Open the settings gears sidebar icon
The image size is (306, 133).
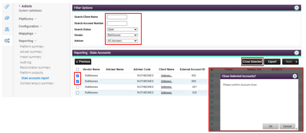pos(7,41)
